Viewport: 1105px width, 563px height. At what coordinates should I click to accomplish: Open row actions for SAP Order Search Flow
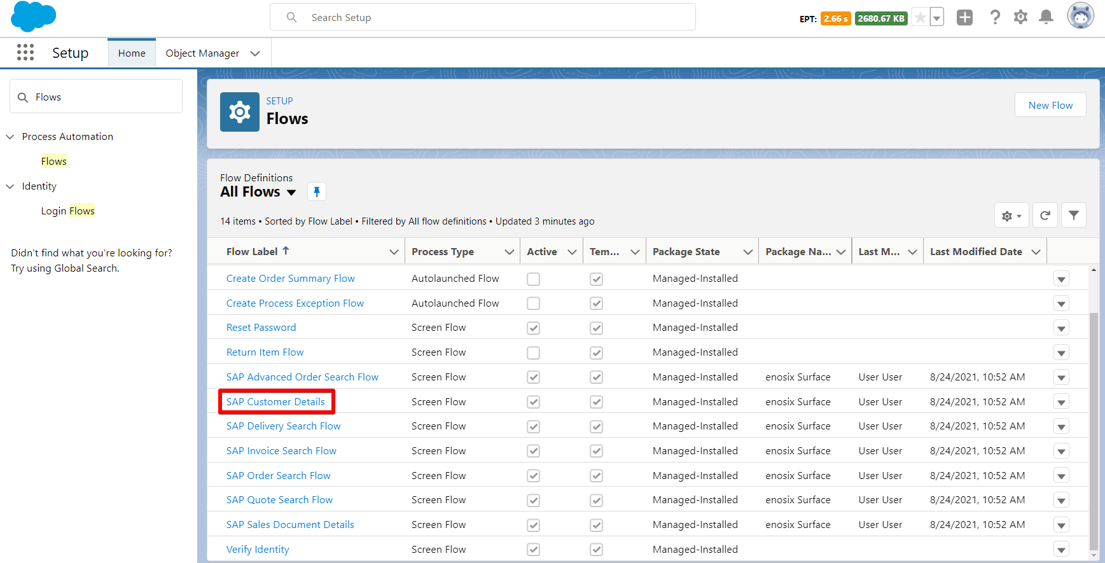(1061, 476)
